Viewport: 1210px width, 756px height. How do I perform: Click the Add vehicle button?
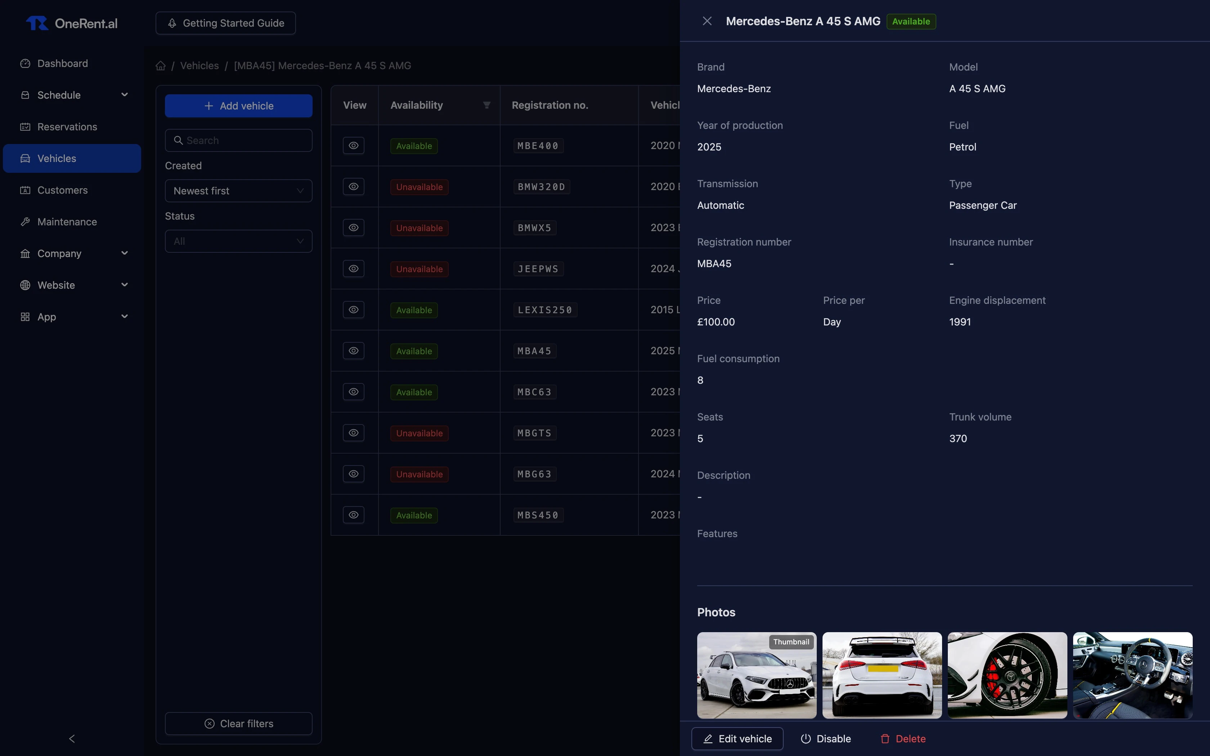pos(238,106)
